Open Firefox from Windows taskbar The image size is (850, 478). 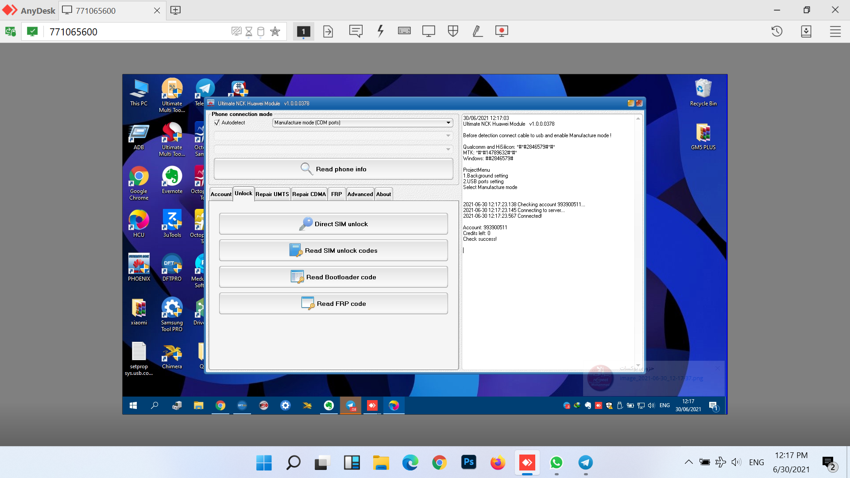coord(498,463)
